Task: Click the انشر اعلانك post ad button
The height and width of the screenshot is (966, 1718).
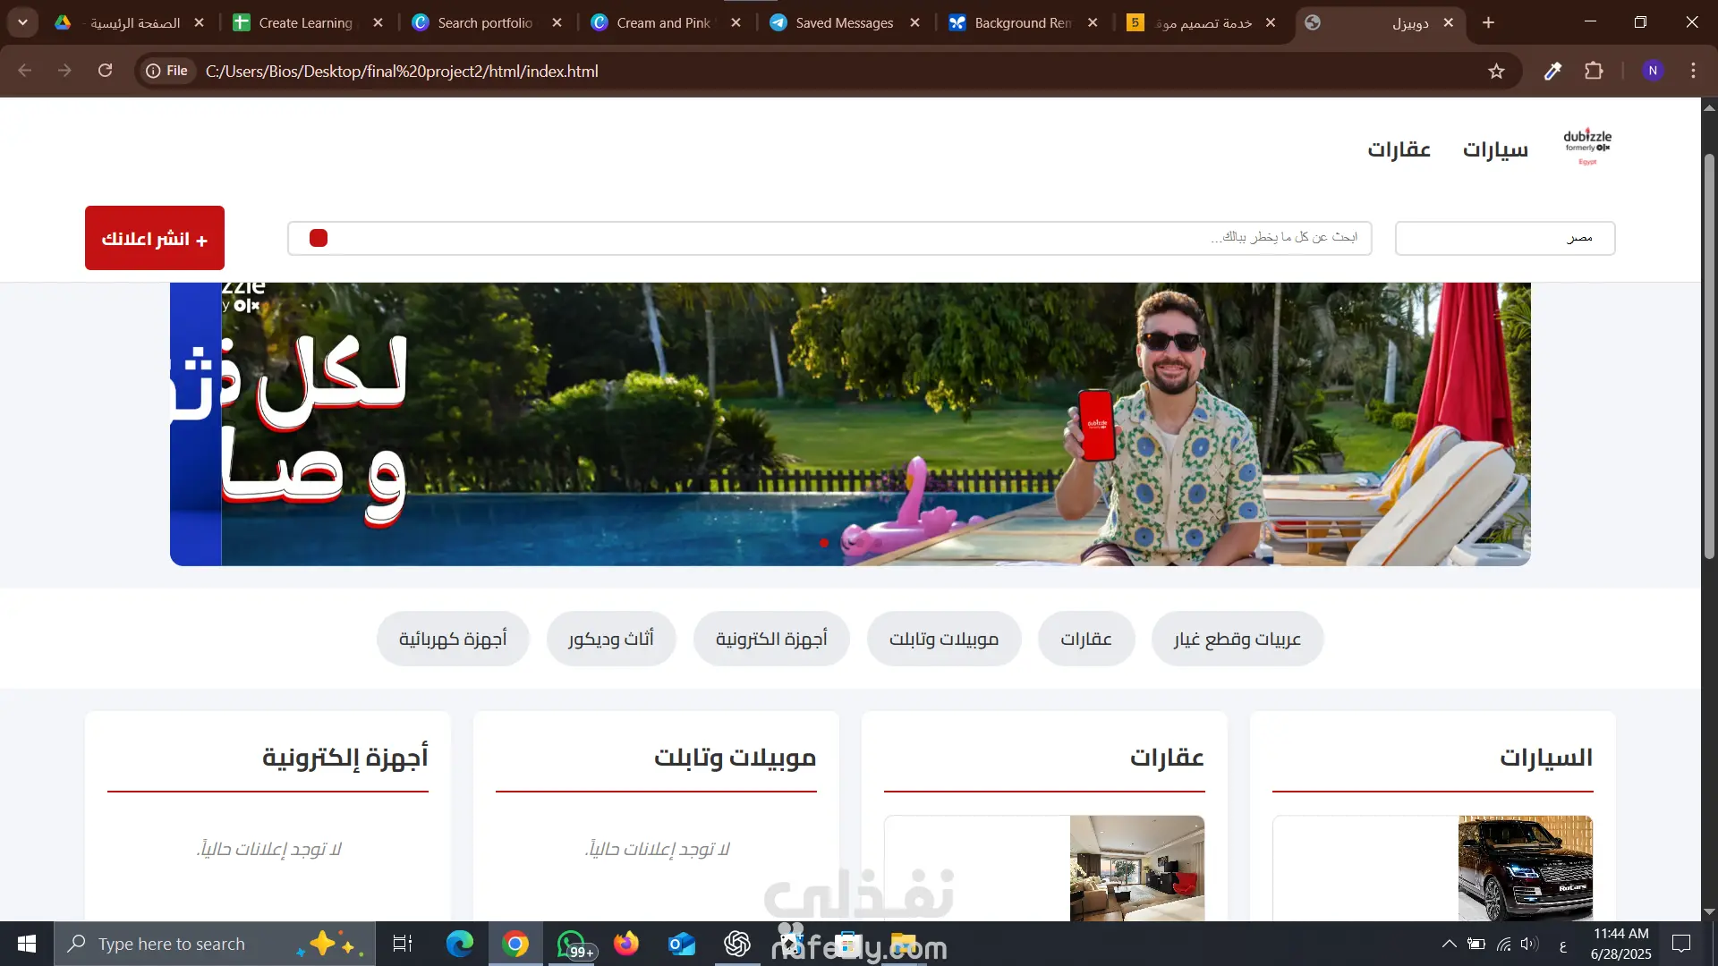Action: [155, 239]
